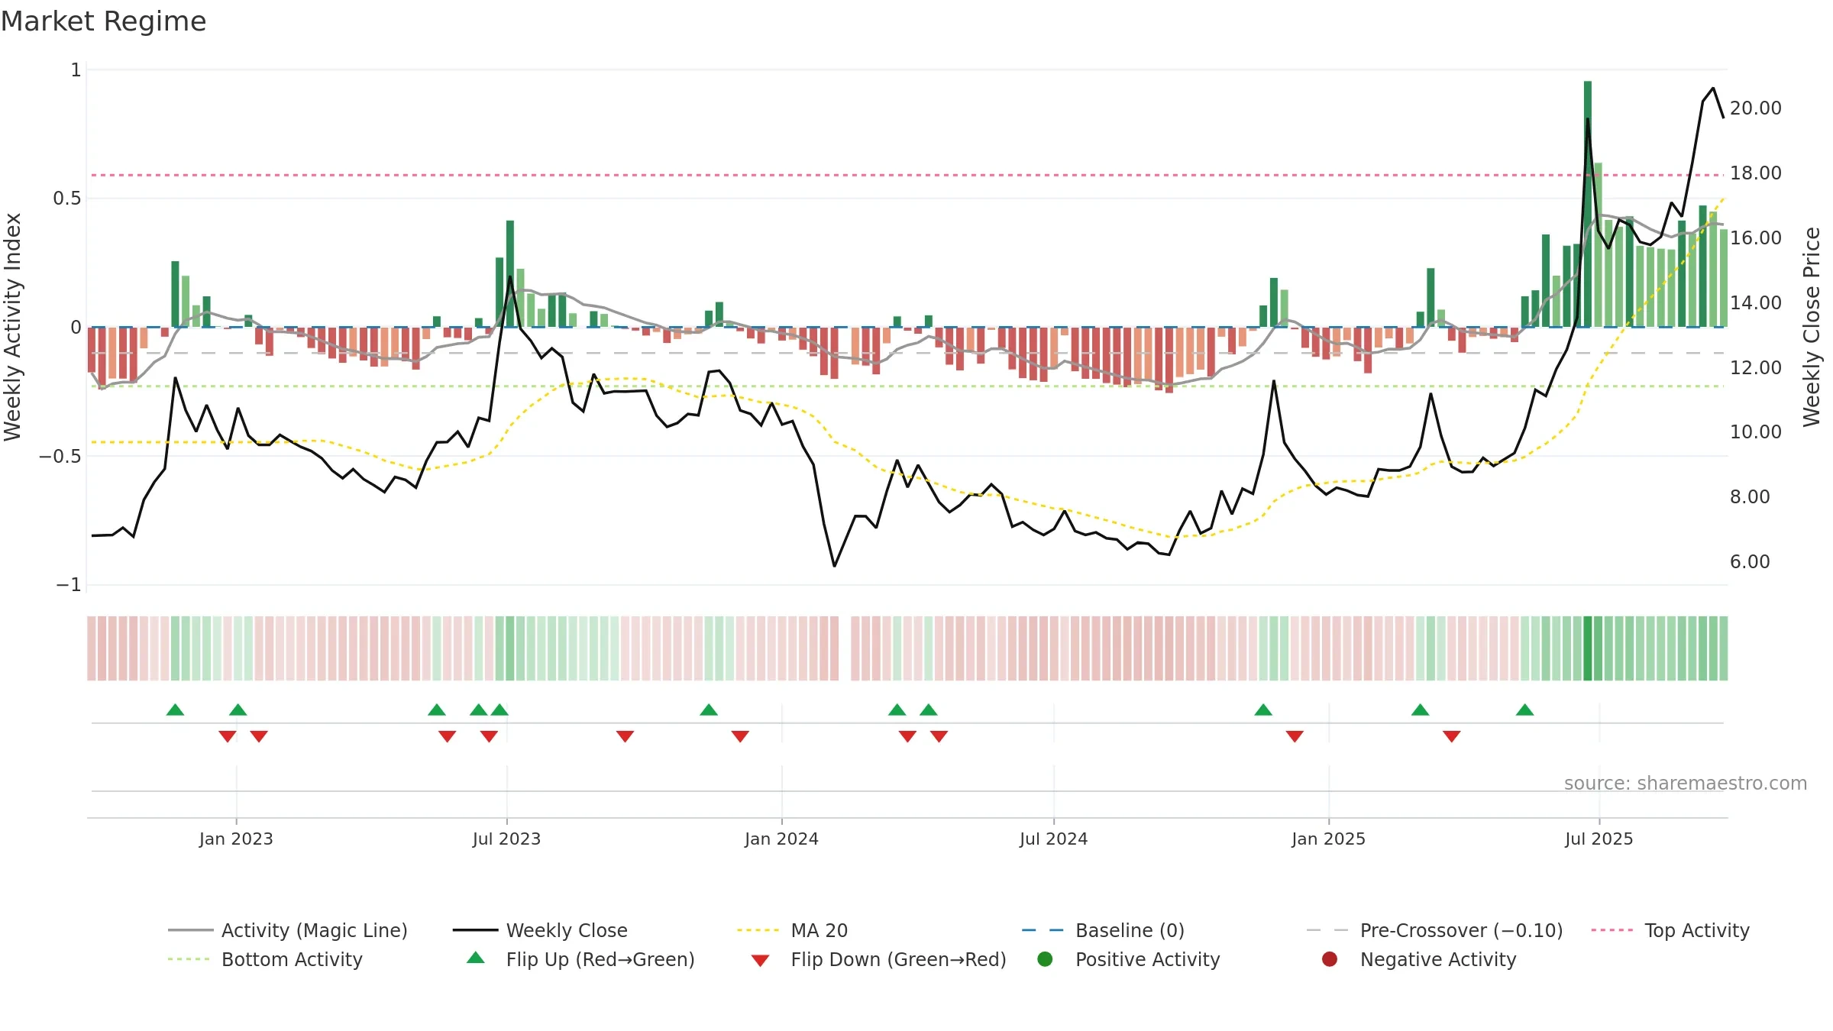Click the 0.5 activity axis tick
The width and height of the screenshot is (1833, 1031).
point(66,199)
